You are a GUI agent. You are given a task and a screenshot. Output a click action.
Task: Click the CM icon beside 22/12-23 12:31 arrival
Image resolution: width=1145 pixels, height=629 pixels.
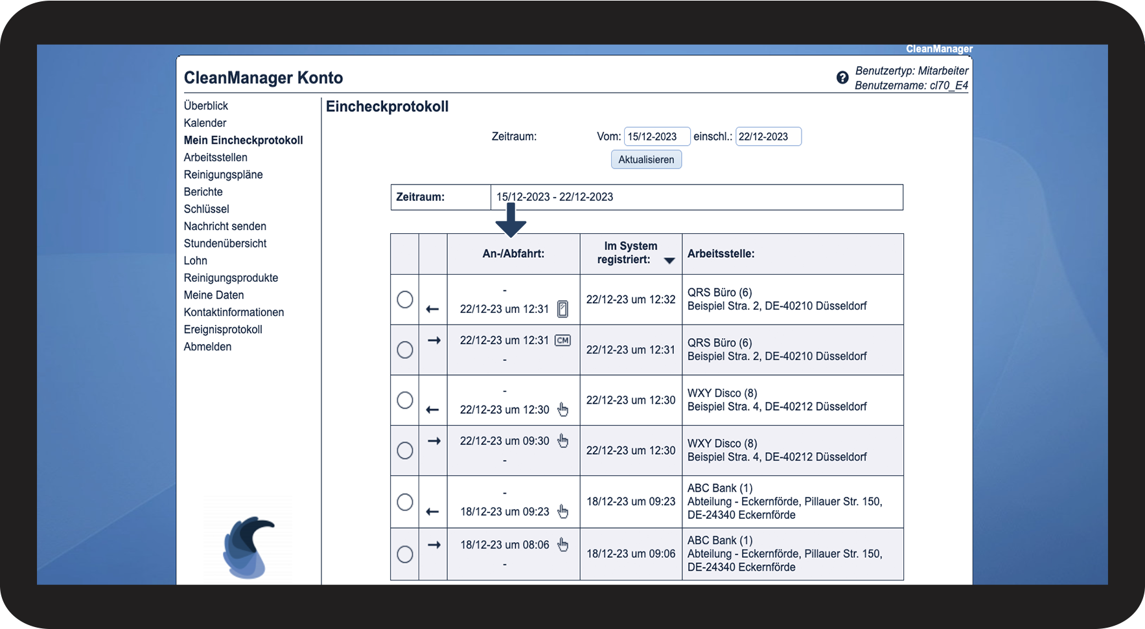click(x=562, y=341)
